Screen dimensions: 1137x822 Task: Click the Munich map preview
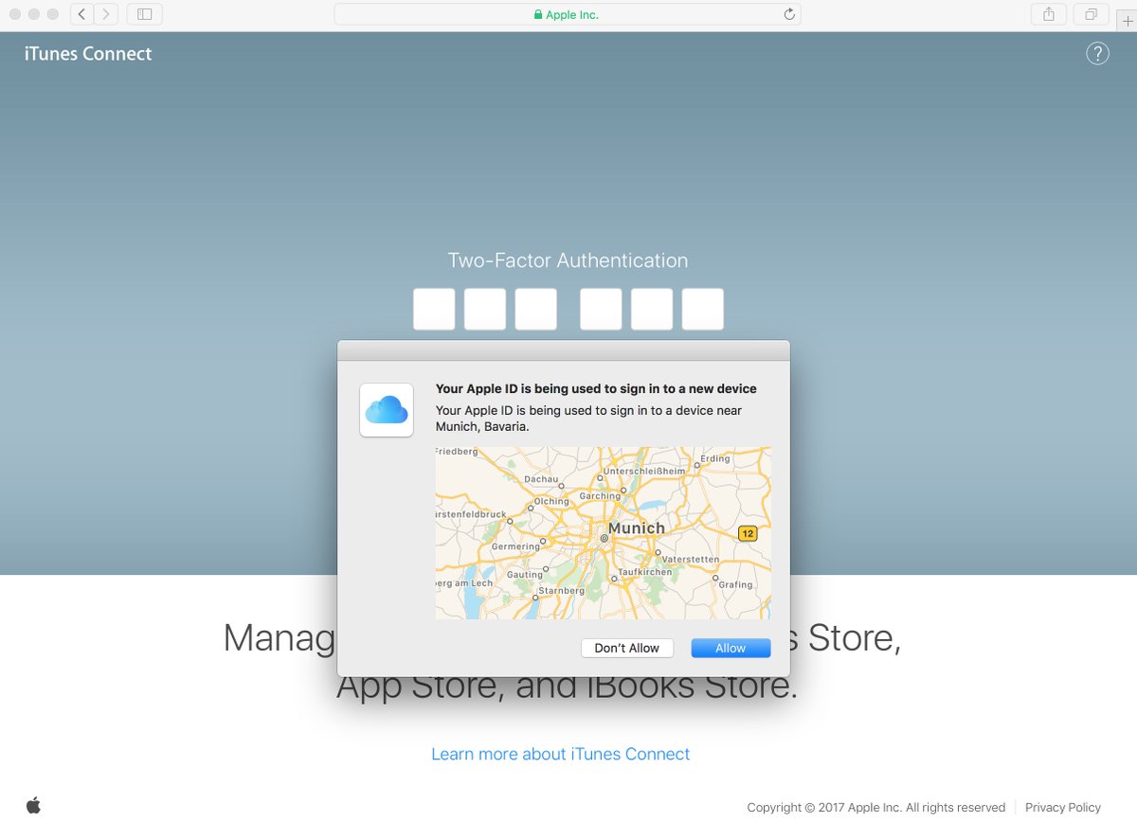tap(603, 531)
